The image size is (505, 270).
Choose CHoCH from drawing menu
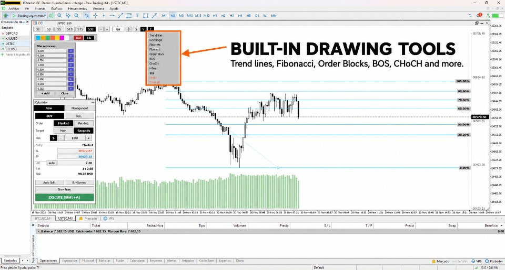point(154,63)
